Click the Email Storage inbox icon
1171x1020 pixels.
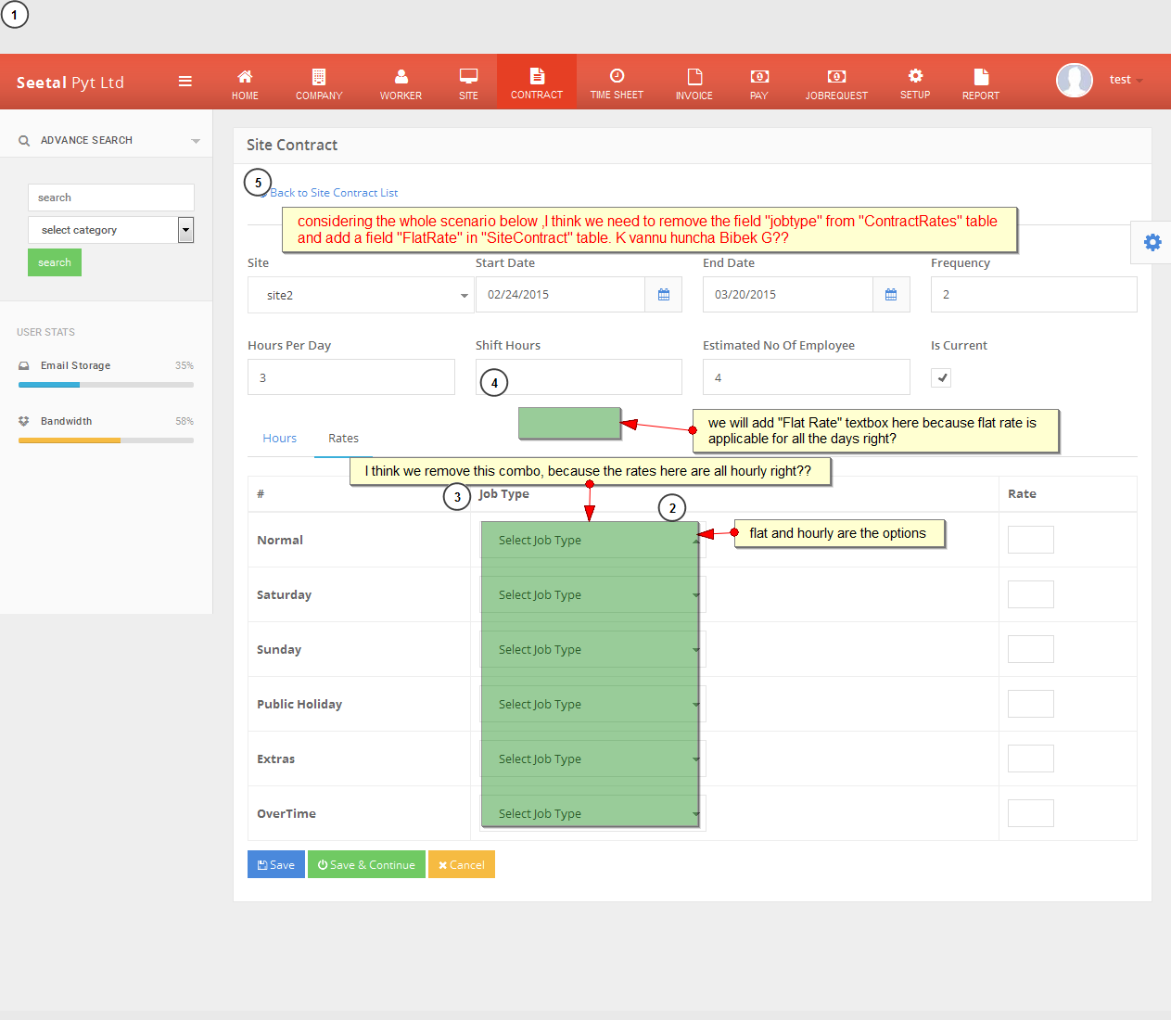tap(24, 365)
